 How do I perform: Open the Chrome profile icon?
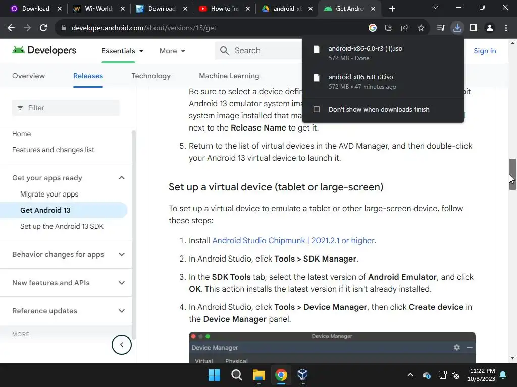[x=490, y=28]
